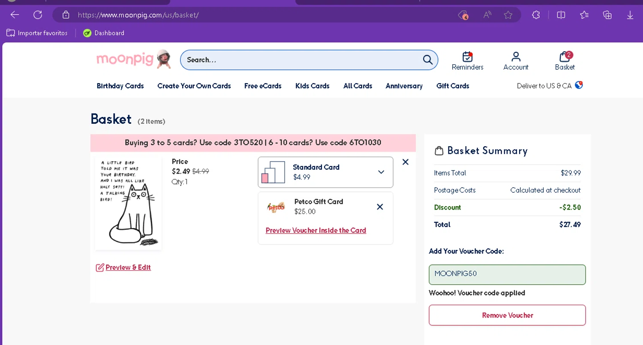This screenshot has height=345, width=643.
Task: Click the cat birthday card thumbnail
Action: click(128, 203)
